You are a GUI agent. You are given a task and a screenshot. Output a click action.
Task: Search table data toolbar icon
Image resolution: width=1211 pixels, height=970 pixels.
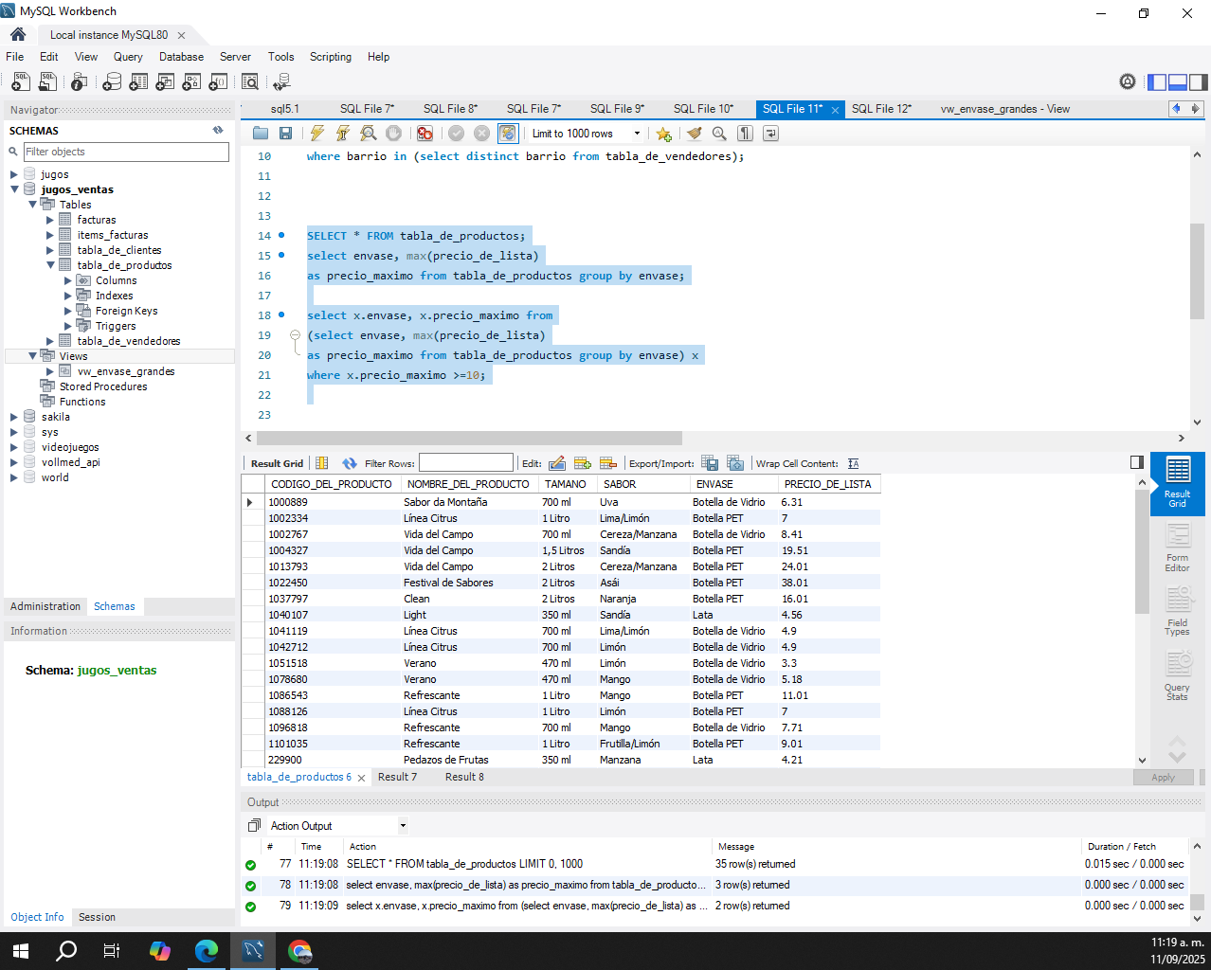(x=250, y=82)
